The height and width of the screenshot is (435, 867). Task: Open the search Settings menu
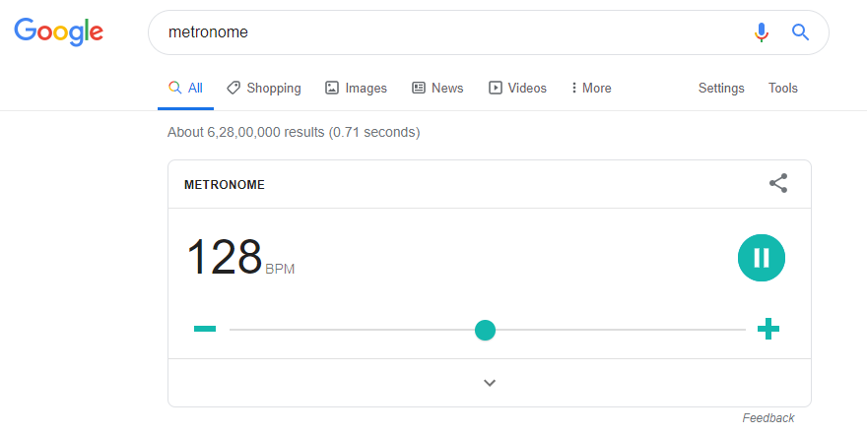(x=721, y=88)
